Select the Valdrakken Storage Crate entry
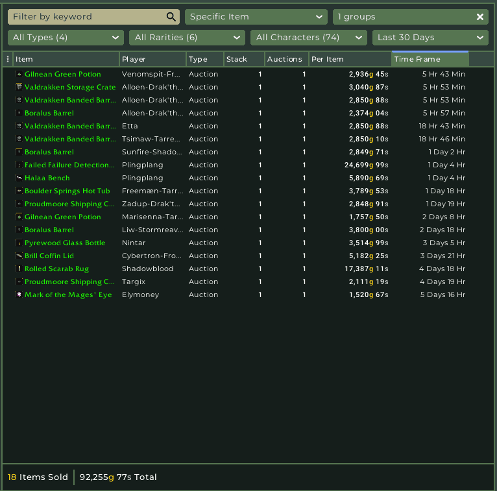 [x=70, y=87]
